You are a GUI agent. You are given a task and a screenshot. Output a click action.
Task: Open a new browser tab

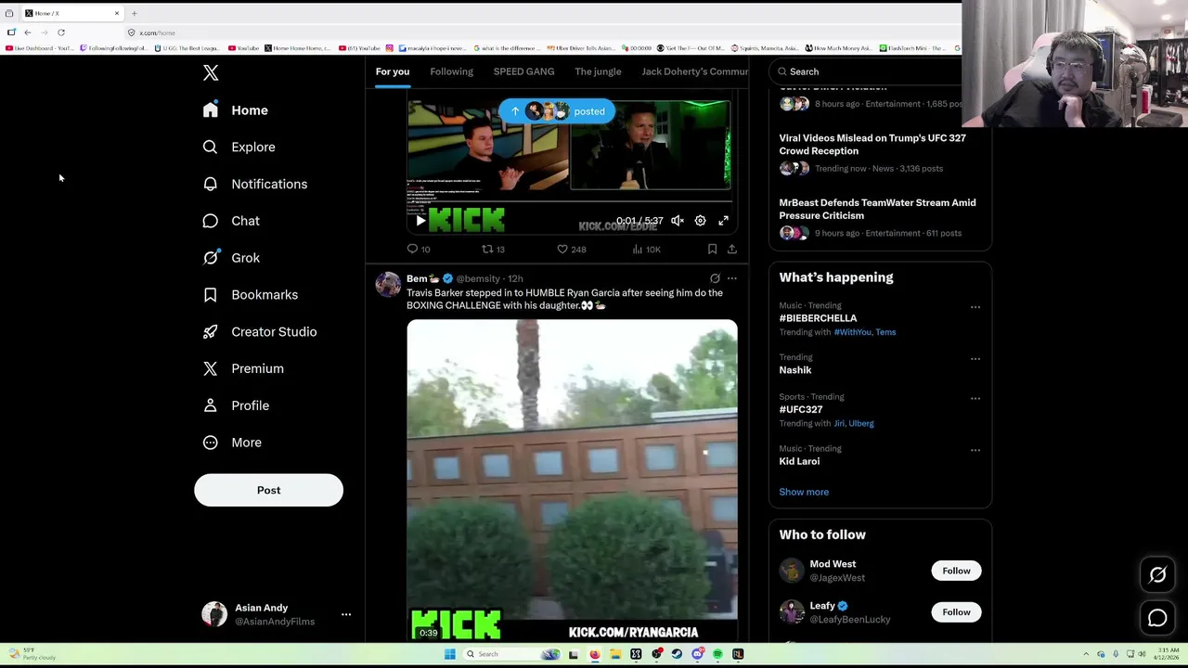click(134, 13)
